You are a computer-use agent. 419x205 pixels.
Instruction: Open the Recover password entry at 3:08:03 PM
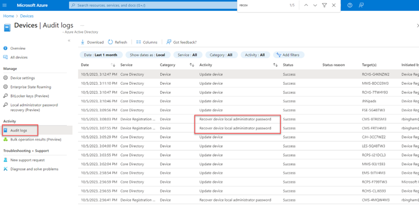[235, 119]
